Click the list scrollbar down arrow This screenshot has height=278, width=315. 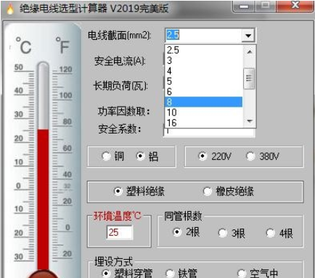pos(249,121)
